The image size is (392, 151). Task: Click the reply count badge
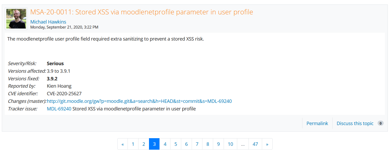[380, 123]
